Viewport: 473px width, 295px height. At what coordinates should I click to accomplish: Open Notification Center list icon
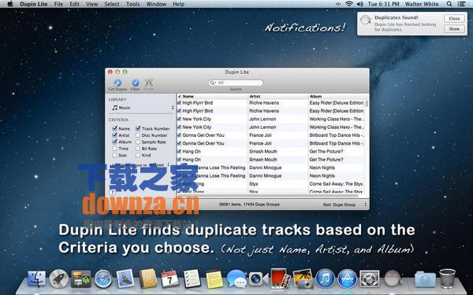tap(461, 4)
